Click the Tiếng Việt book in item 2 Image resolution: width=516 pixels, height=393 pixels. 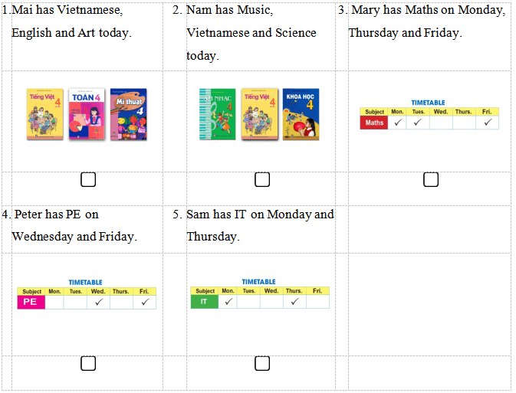[259, 114]
